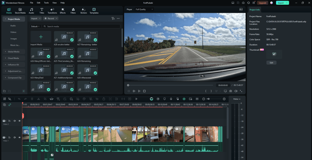Click the Edit thumbnail button
312x160 pixels.
tap(271, 62)
